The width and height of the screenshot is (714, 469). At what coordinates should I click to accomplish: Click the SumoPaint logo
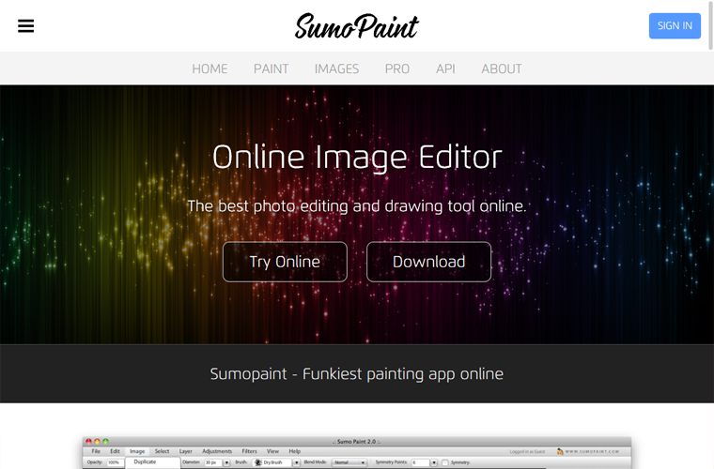[356, 26]
